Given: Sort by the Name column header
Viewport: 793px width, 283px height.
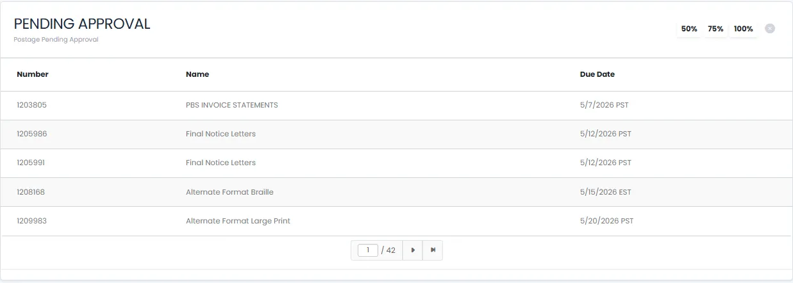Looking at the screenshot, I should (197, 74).
